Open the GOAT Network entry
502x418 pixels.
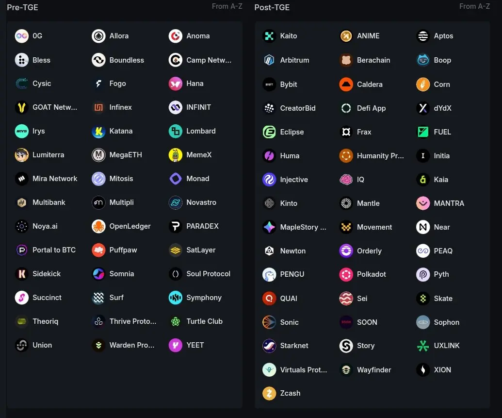click(55, 107)
